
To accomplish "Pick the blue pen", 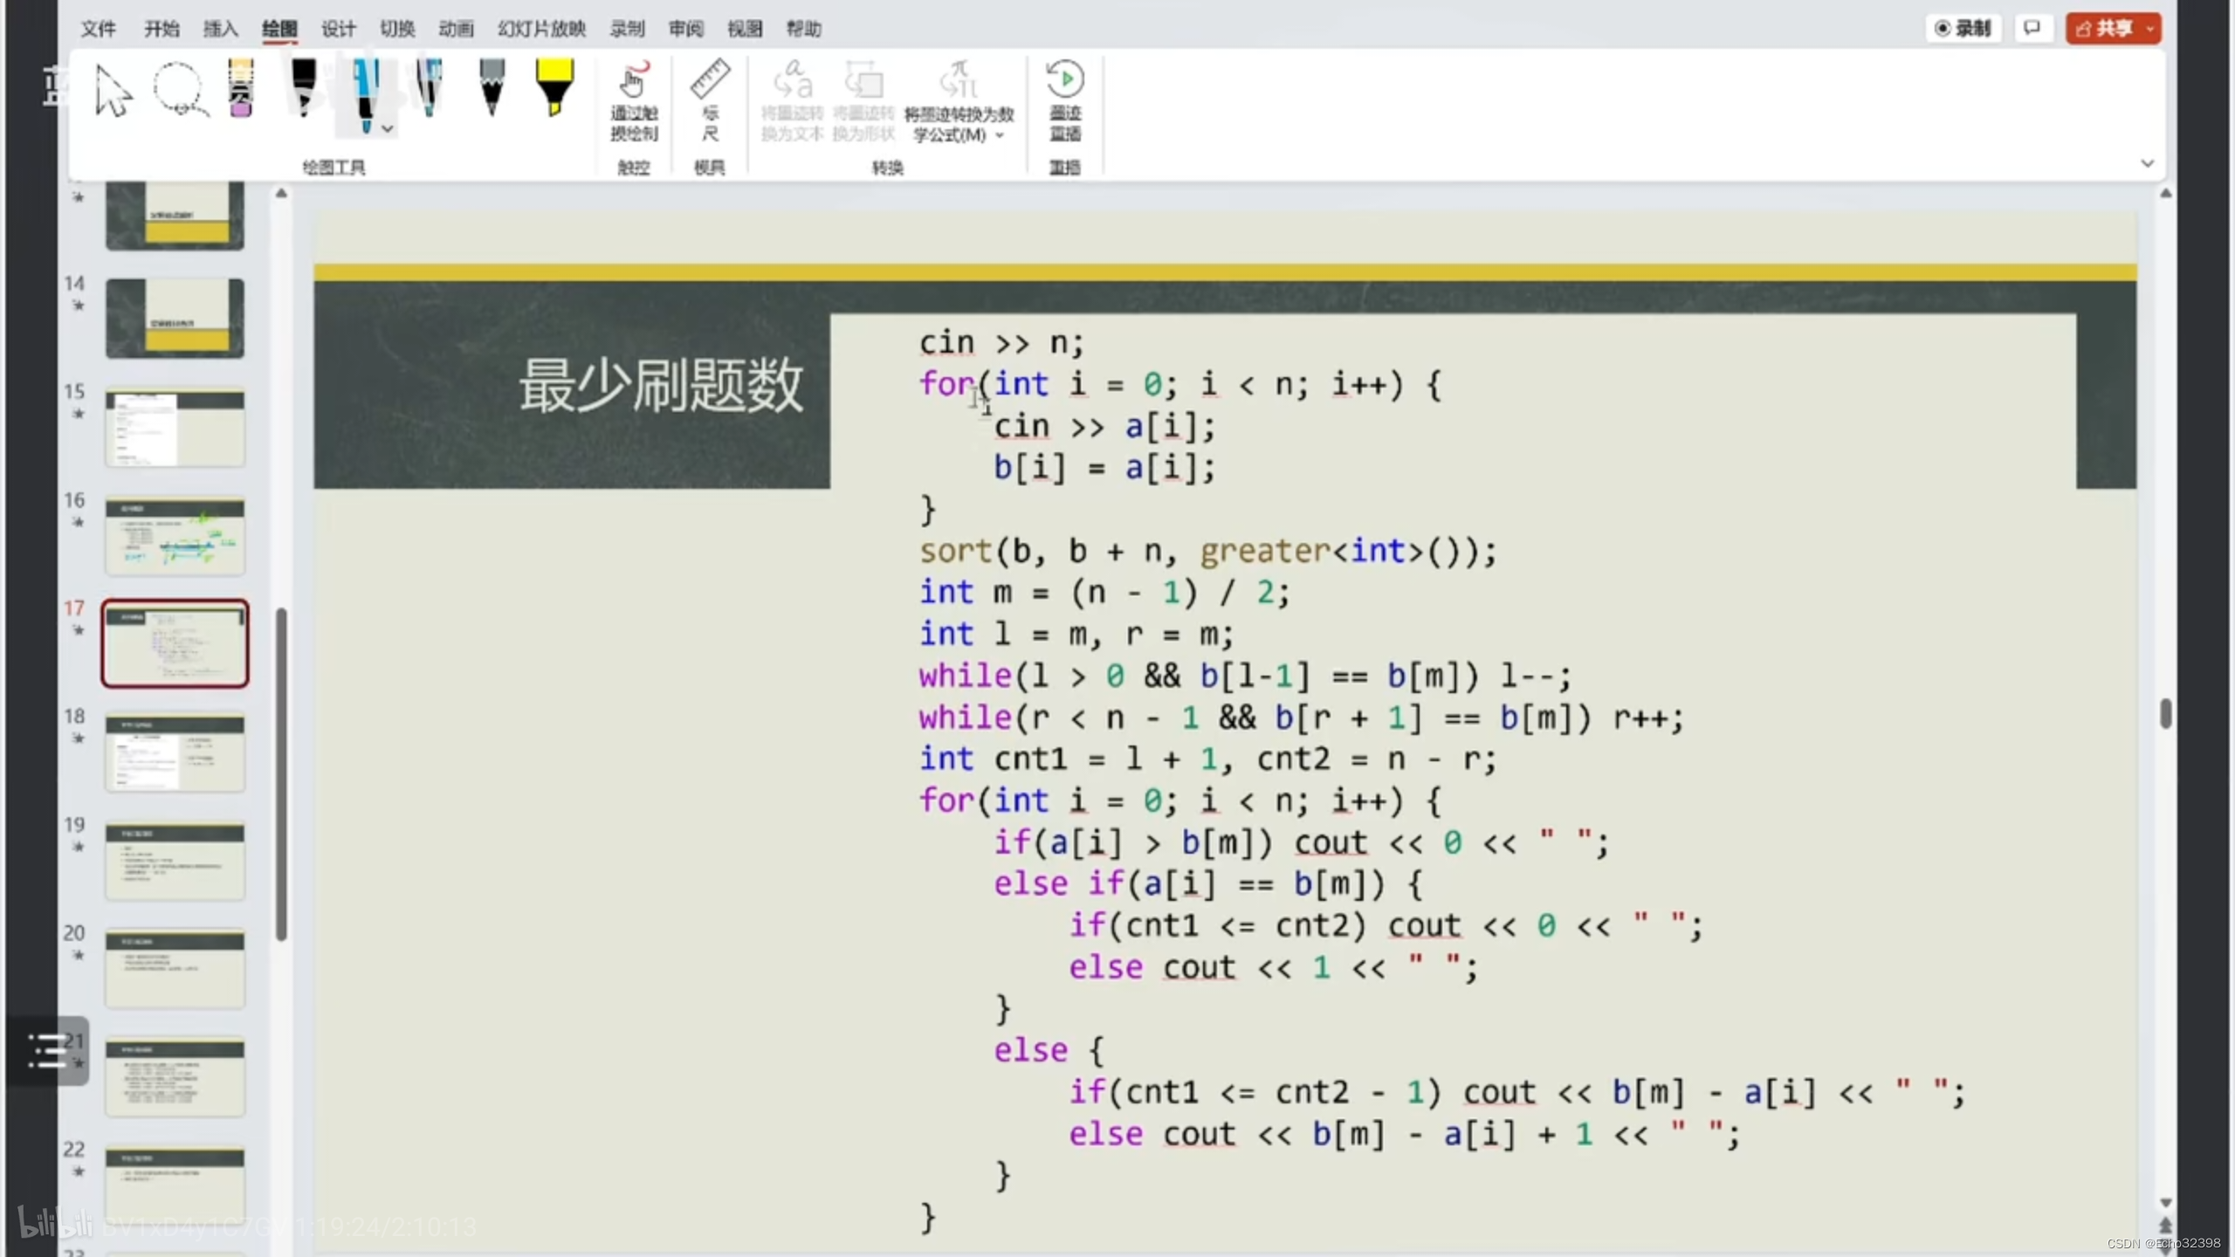I will tap(366, 94).
